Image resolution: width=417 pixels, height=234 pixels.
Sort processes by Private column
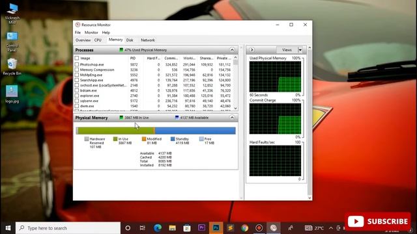click(x=223, y=58)
